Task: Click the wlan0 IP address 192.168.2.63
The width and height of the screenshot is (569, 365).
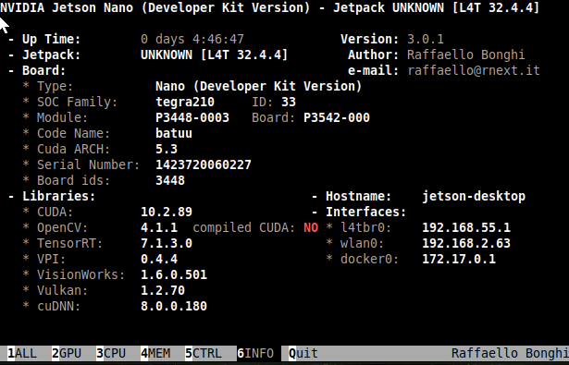Action: pos(466,243)
